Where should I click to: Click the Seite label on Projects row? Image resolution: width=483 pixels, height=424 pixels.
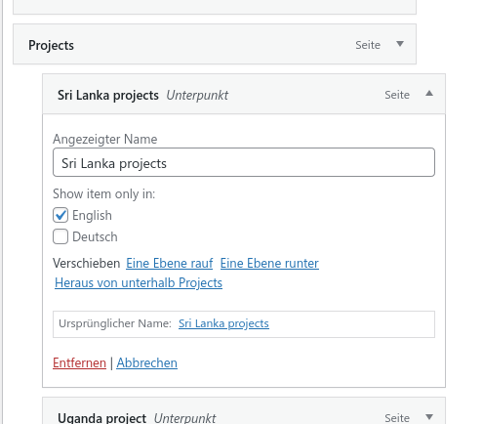[x=368, y=45]
